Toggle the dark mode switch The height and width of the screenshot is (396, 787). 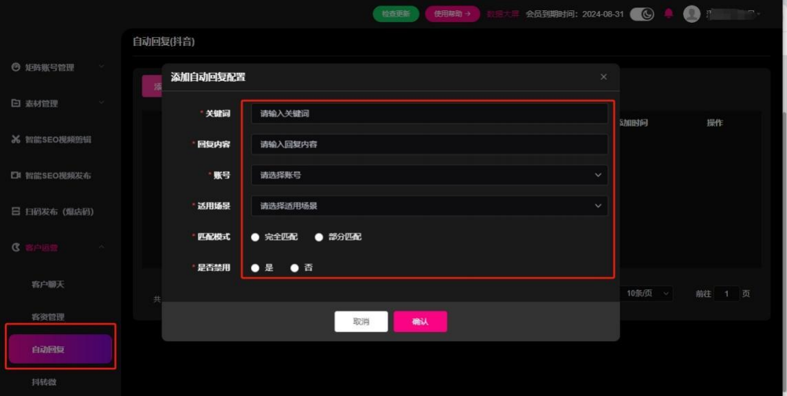tap(641, 14)
